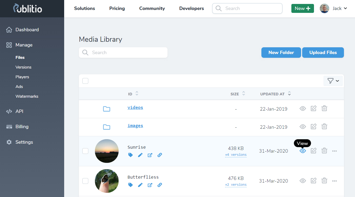Go to Pricing in top navigation
This screenshot has height=197, width=355.
[117, 8]
